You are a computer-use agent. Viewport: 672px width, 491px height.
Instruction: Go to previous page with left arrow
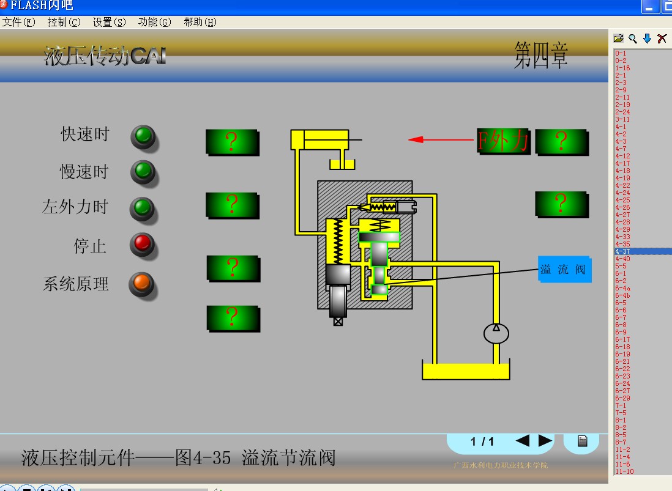point(522,441)
